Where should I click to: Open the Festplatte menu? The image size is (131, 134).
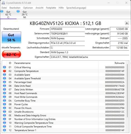(x=51, y=8)
